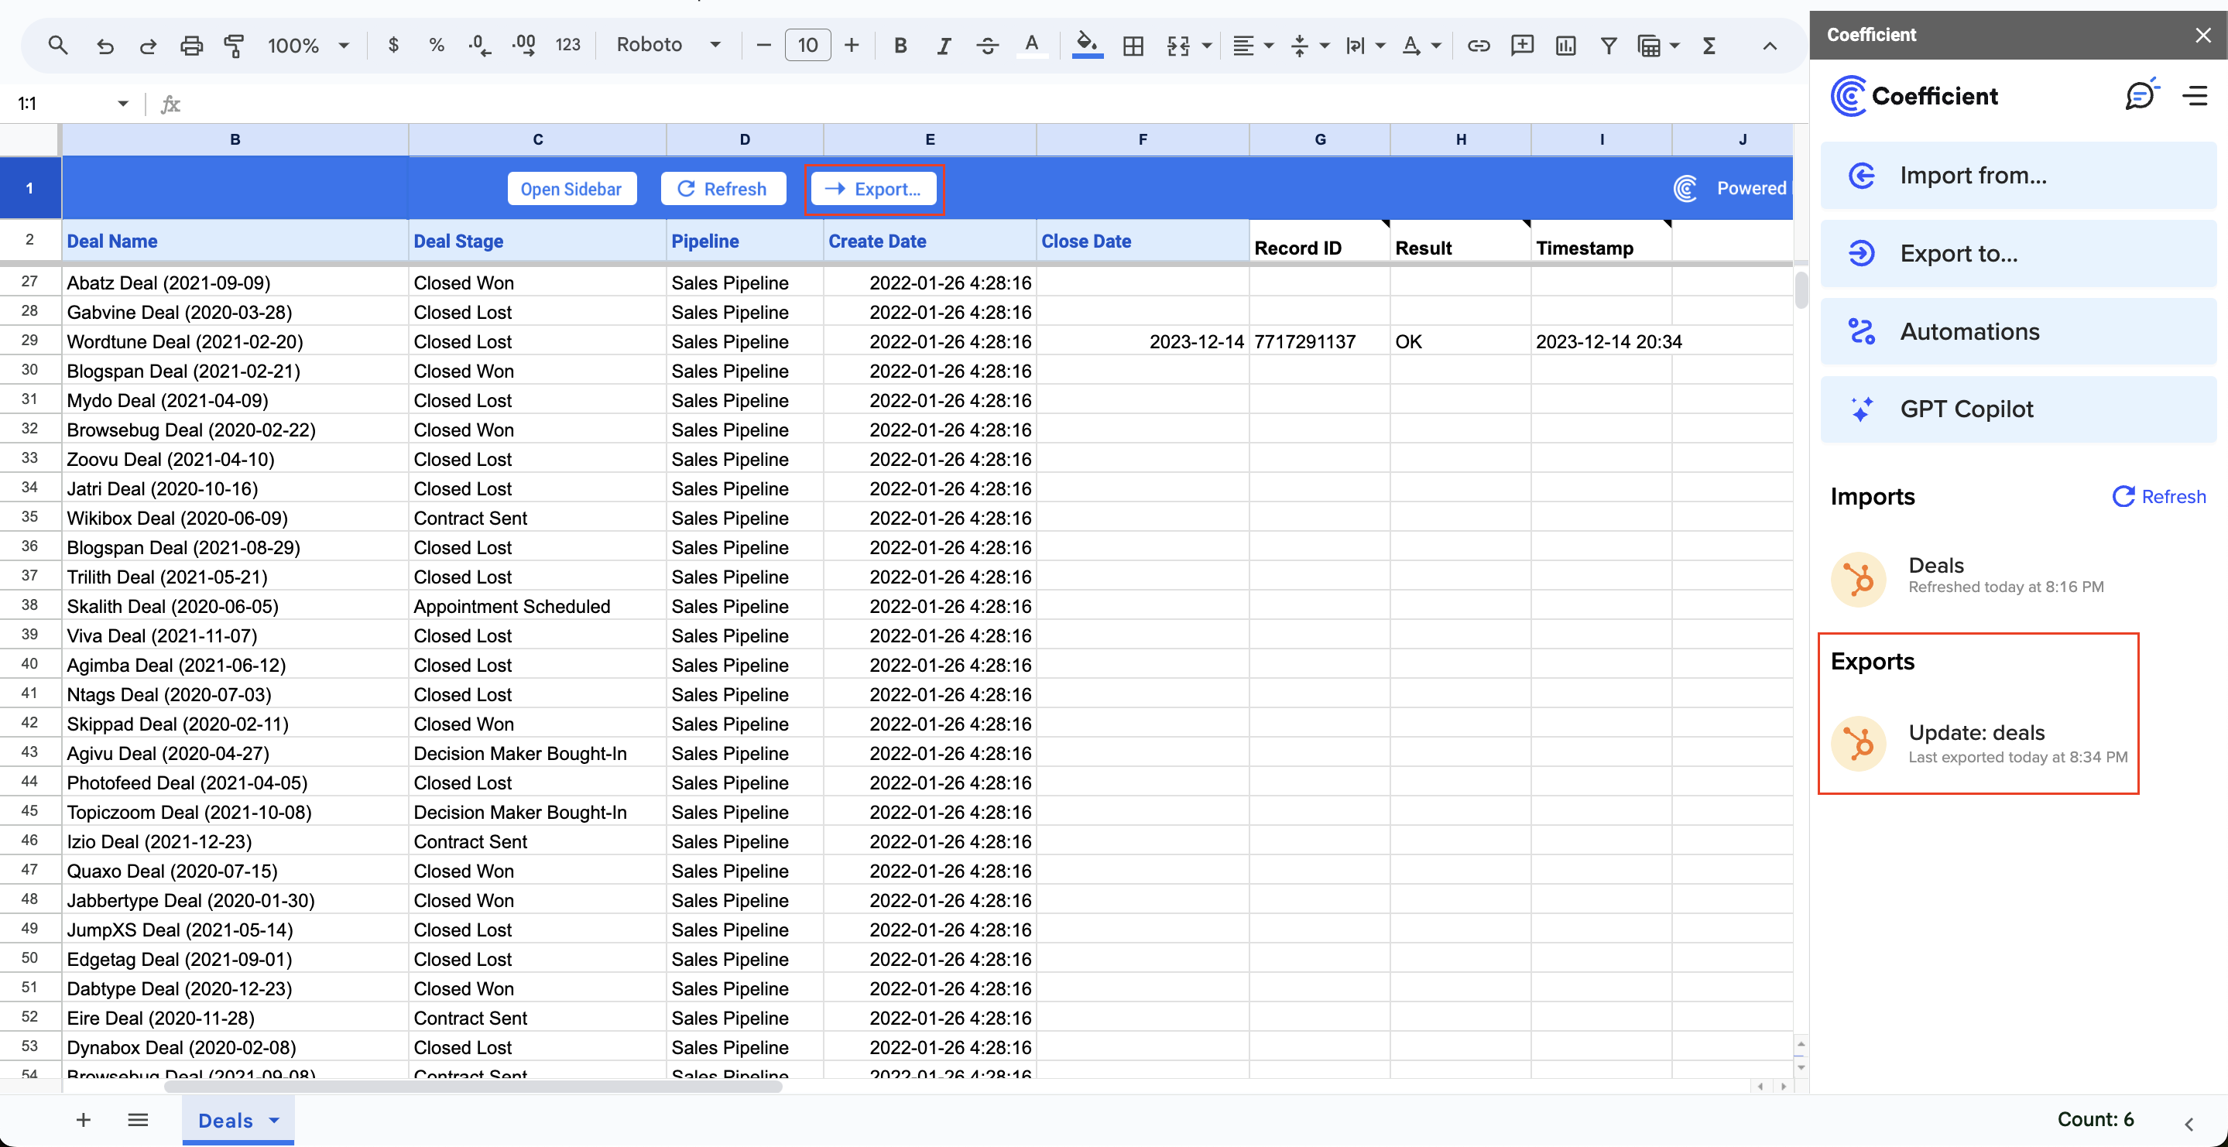Click the print icon
This screenshot has width=2228, height=1147.
(191, 45)
